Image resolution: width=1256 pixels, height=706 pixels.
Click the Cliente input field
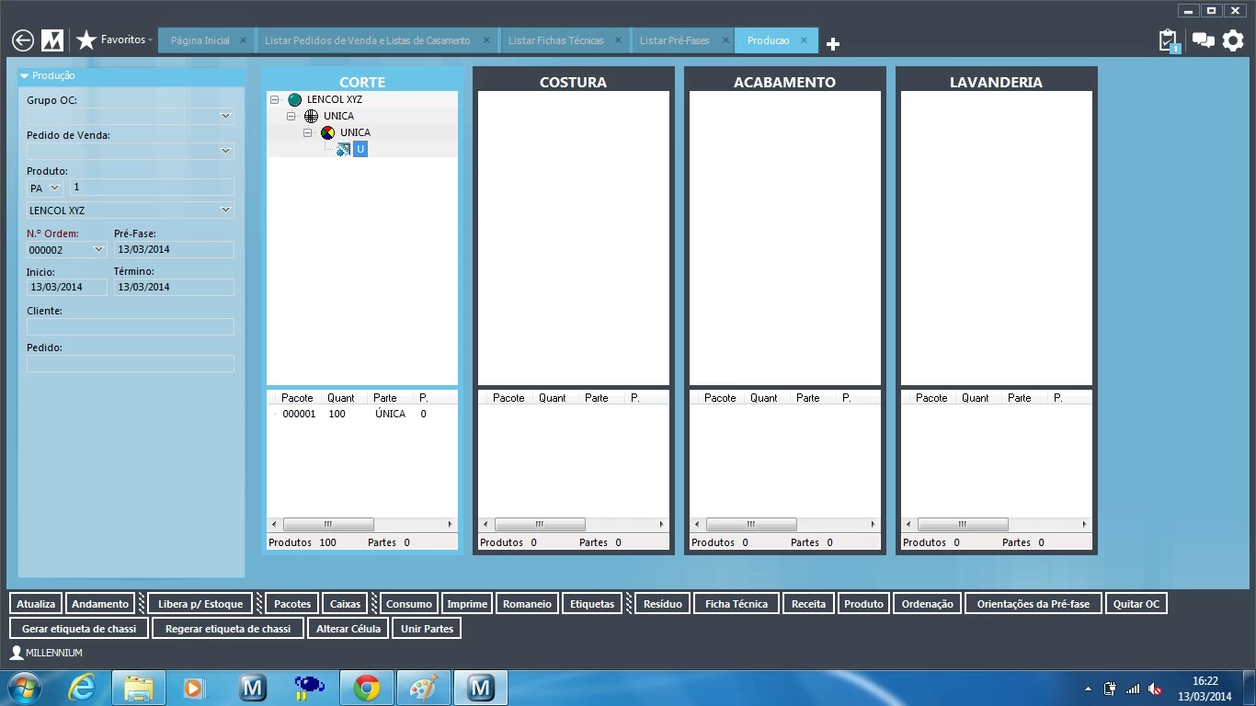131,327
